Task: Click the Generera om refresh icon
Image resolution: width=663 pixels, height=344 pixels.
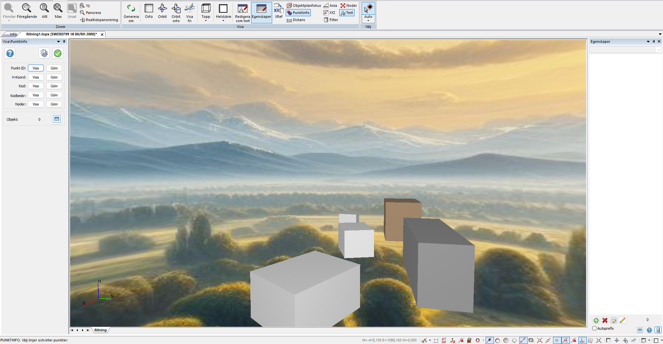Action: coord(131,9)
